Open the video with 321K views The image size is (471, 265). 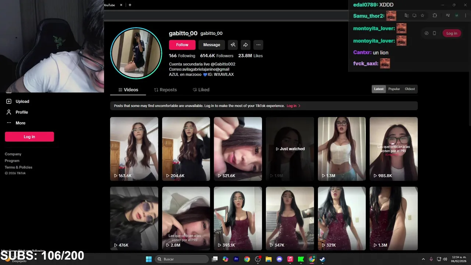coord(342,218)
